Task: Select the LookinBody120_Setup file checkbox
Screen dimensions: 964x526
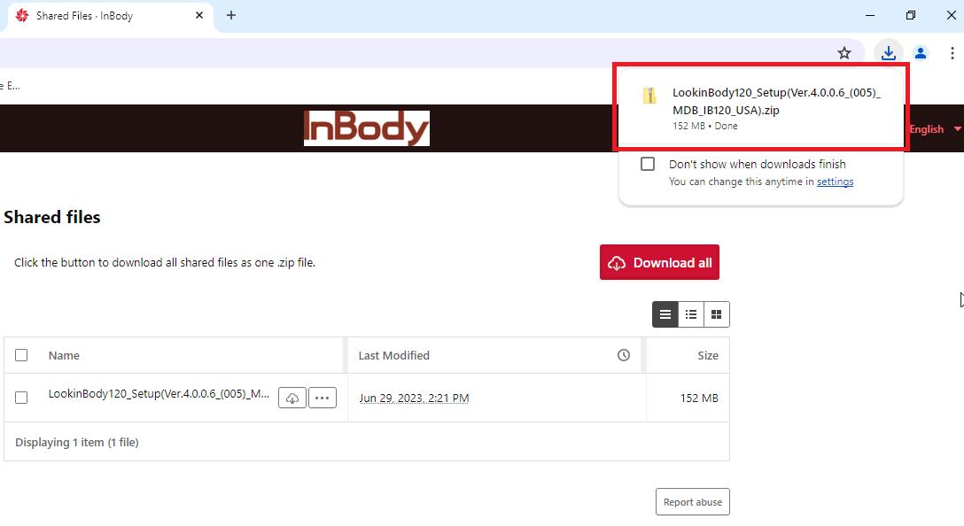Action: (x=21, y=398)
